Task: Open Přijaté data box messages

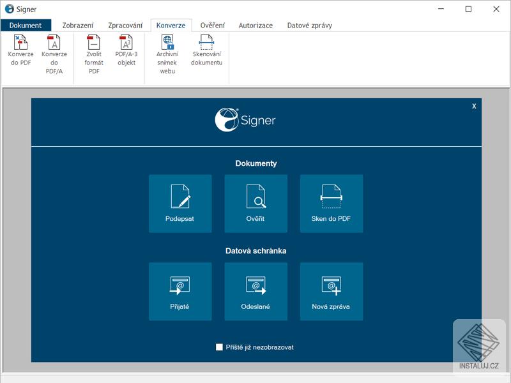Action: pos(180,292)
